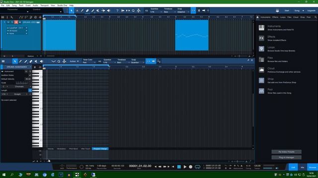Switch to the Pitch Bend automation tab
318x178 pixels.
click(x=74, y=149)
